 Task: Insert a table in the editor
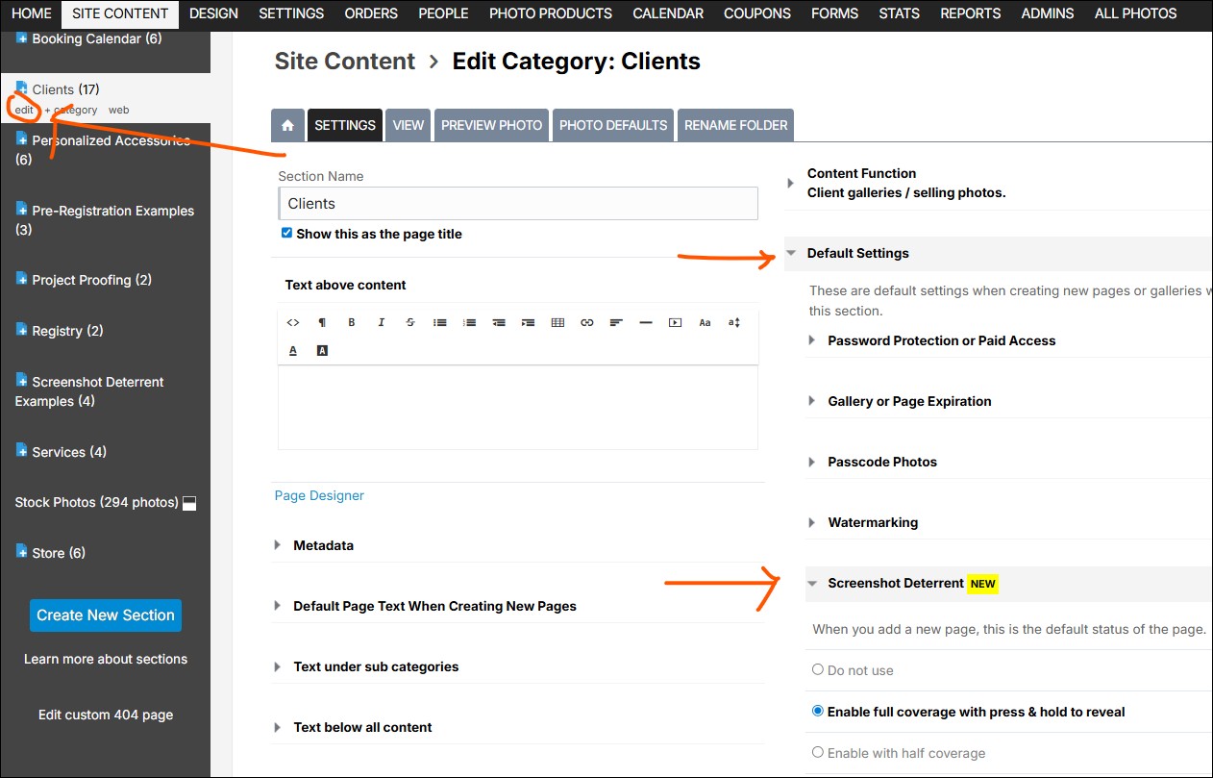(x=557, y=323)
